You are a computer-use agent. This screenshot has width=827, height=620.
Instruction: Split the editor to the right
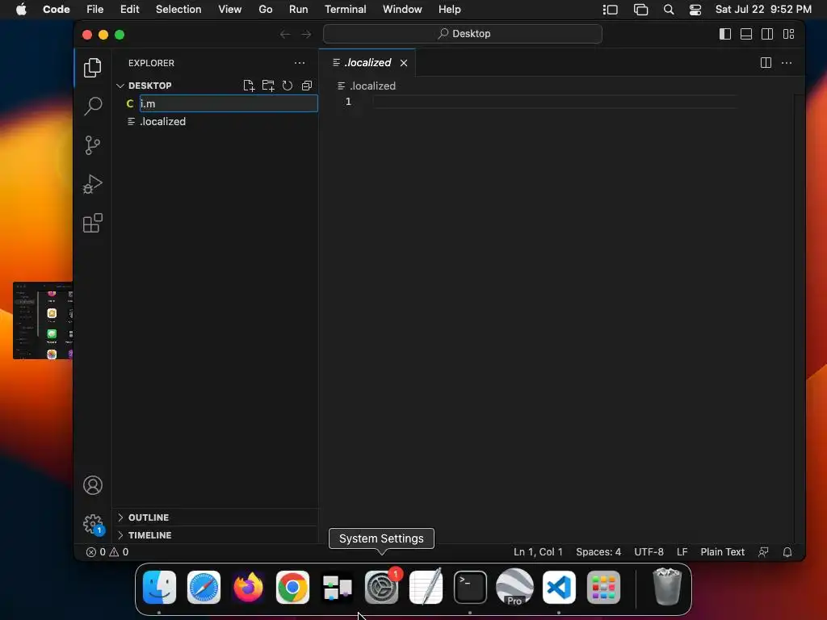pos(766,63)
